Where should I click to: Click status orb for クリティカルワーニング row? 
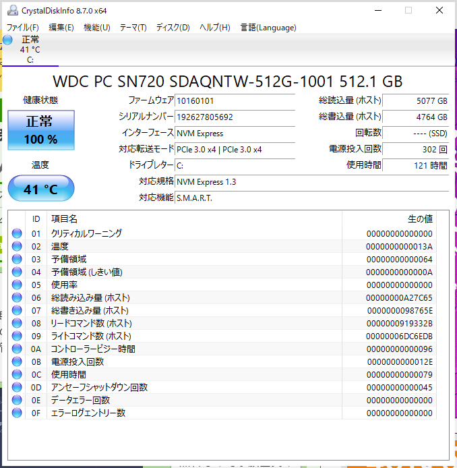(x=17, y=233)
